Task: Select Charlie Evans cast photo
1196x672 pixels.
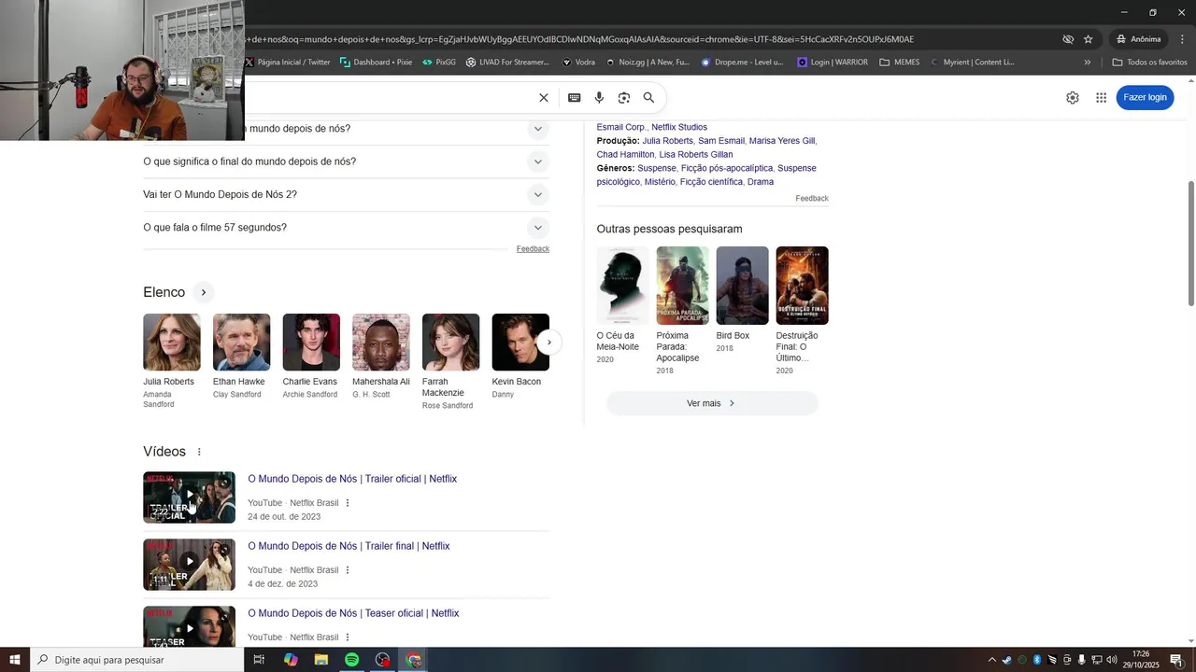Action: click(x=311, y=343)
